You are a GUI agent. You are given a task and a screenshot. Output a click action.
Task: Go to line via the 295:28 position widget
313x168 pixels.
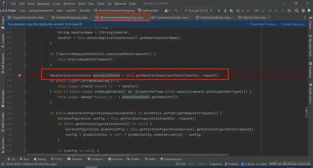click(180, 164)
